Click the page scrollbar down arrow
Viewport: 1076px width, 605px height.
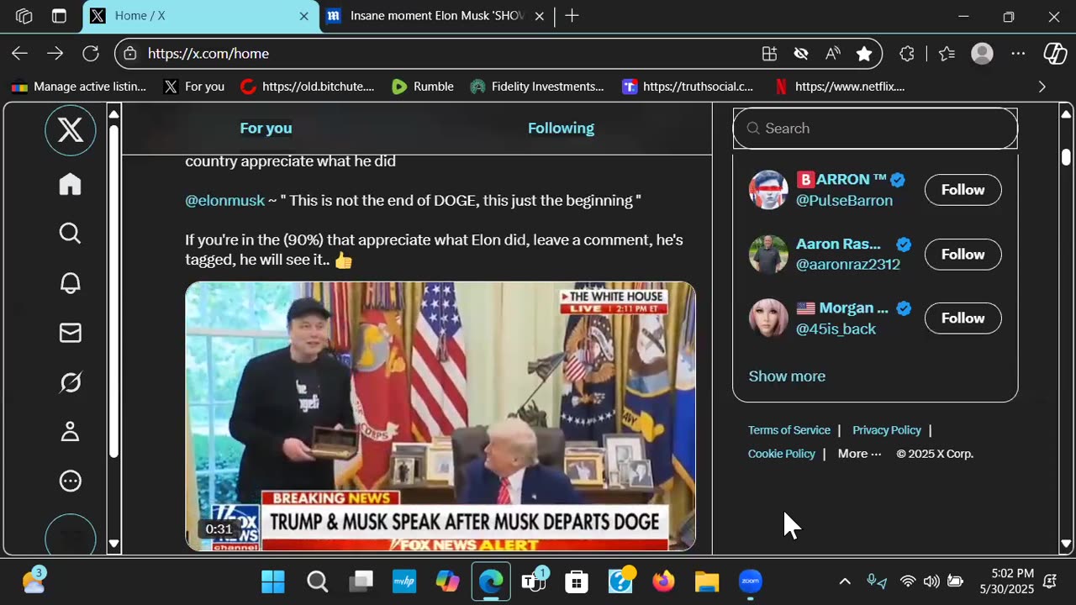pos(1066,544)
